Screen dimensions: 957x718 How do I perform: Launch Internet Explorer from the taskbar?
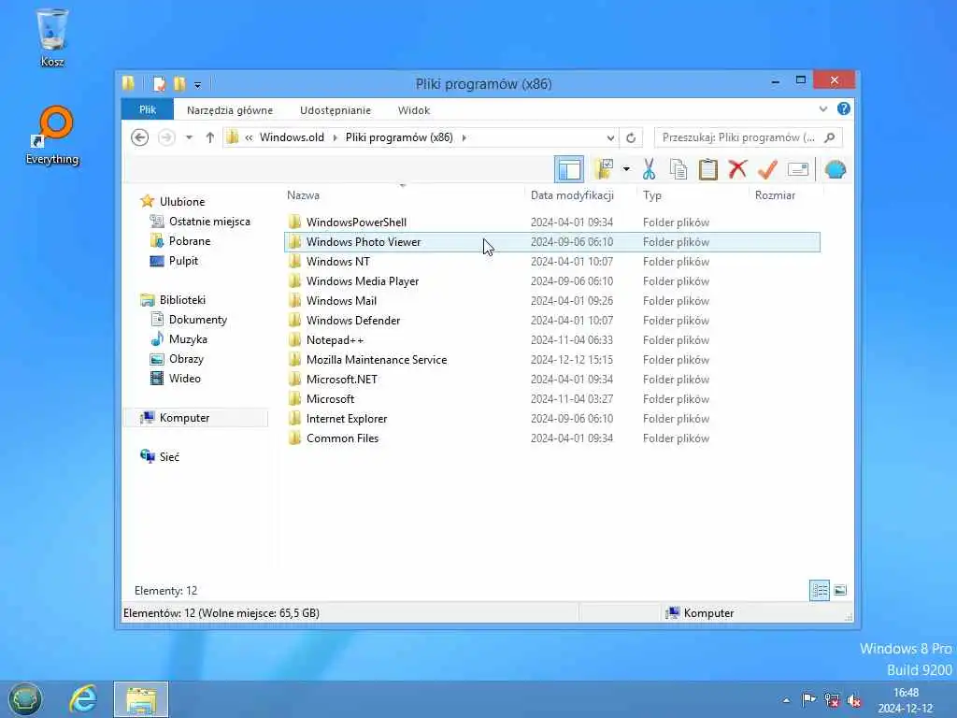tap(83, 698)
